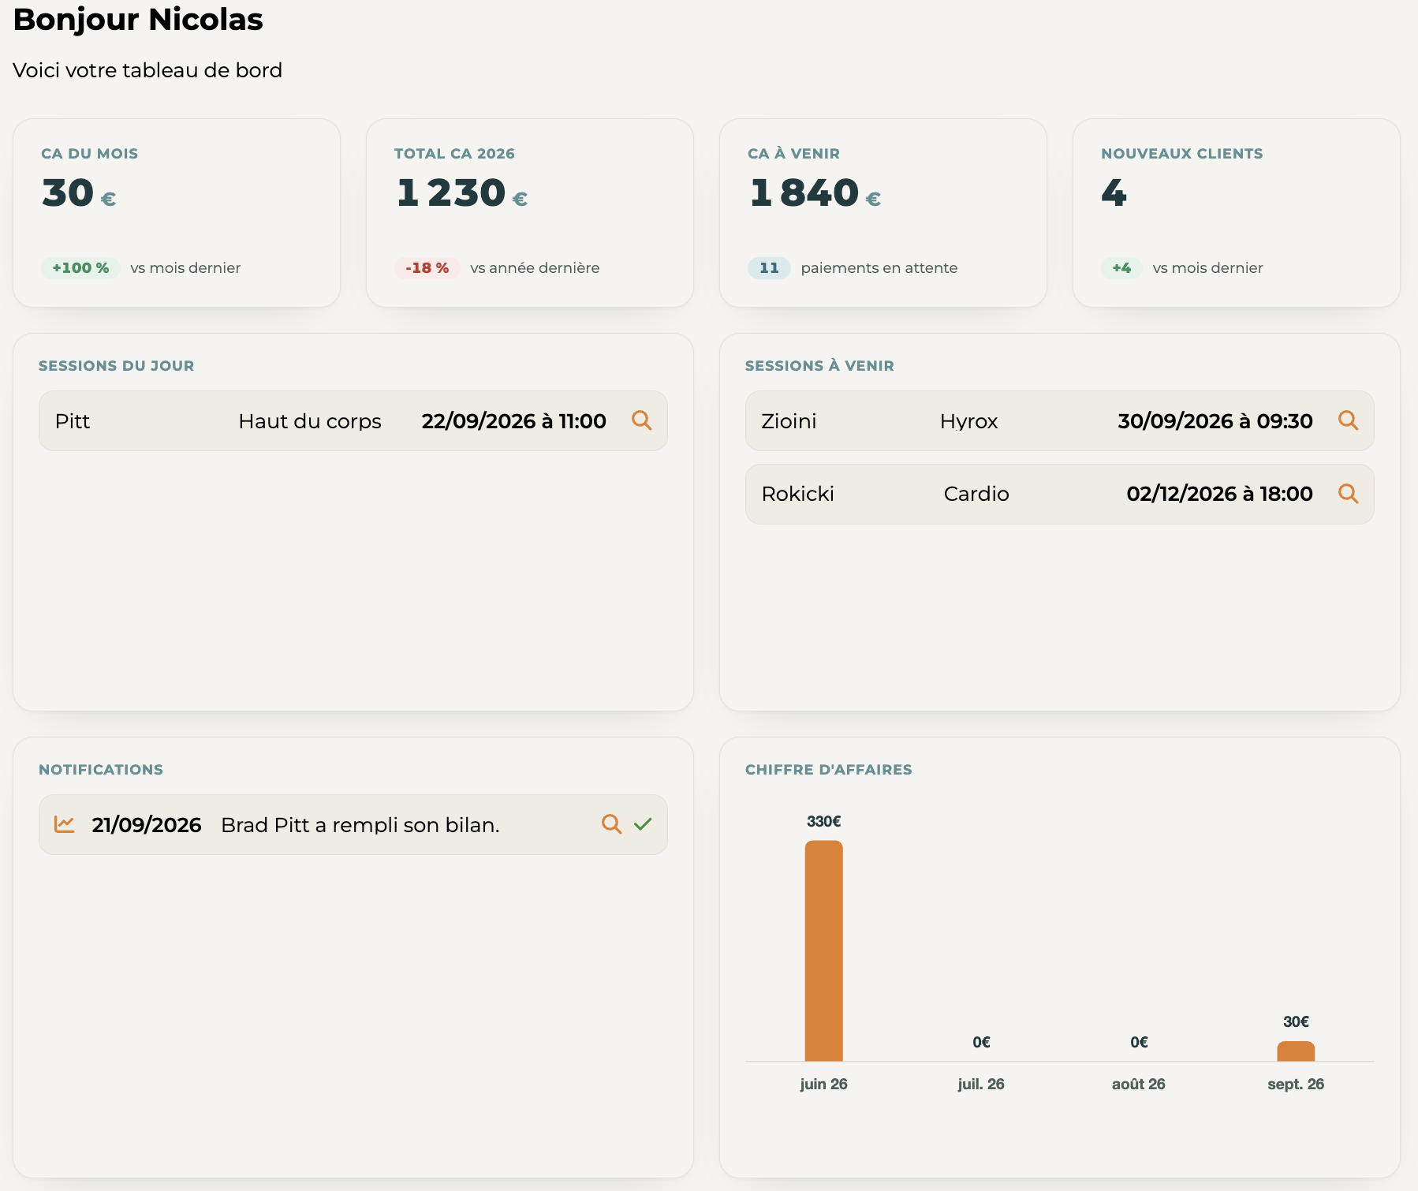
Task: Click 'paiements en attente' label
Action: coord(879,268)
